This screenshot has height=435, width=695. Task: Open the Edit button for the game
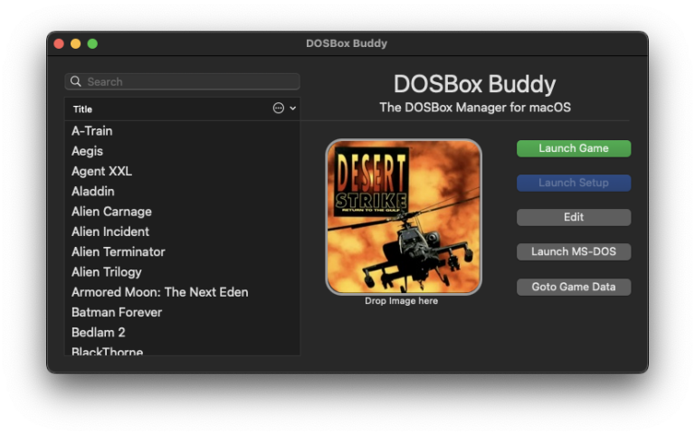tap(574, 217)
